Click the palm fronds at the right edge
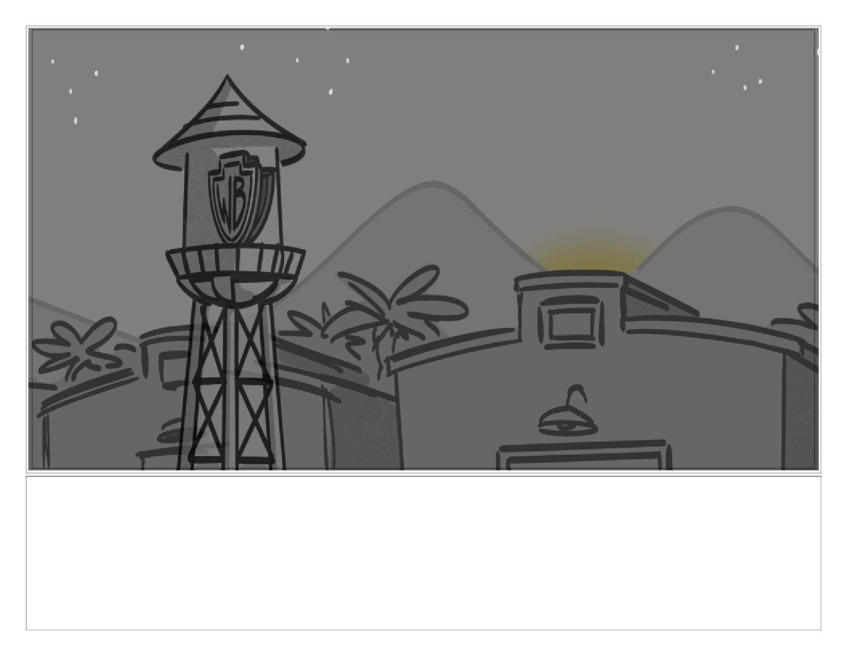Viewport: 846px width, 655px height. tap(797, 326)
